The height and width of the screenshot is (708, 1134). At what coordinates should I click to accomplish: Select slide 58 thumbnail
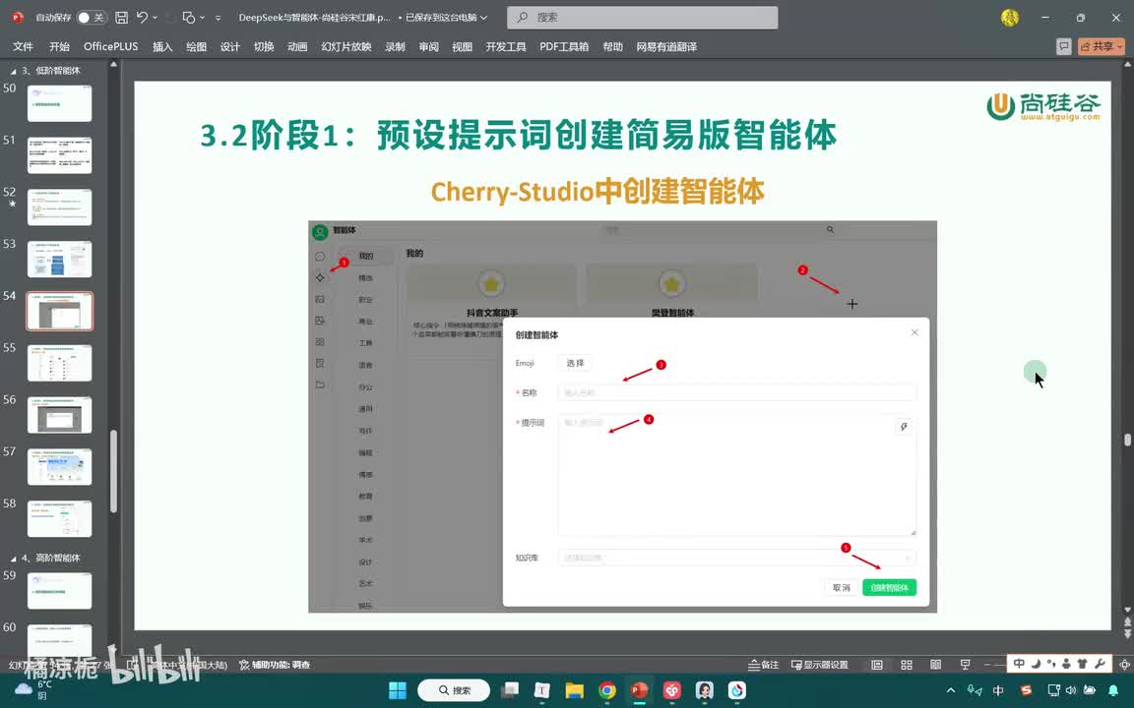coord(59,519)
